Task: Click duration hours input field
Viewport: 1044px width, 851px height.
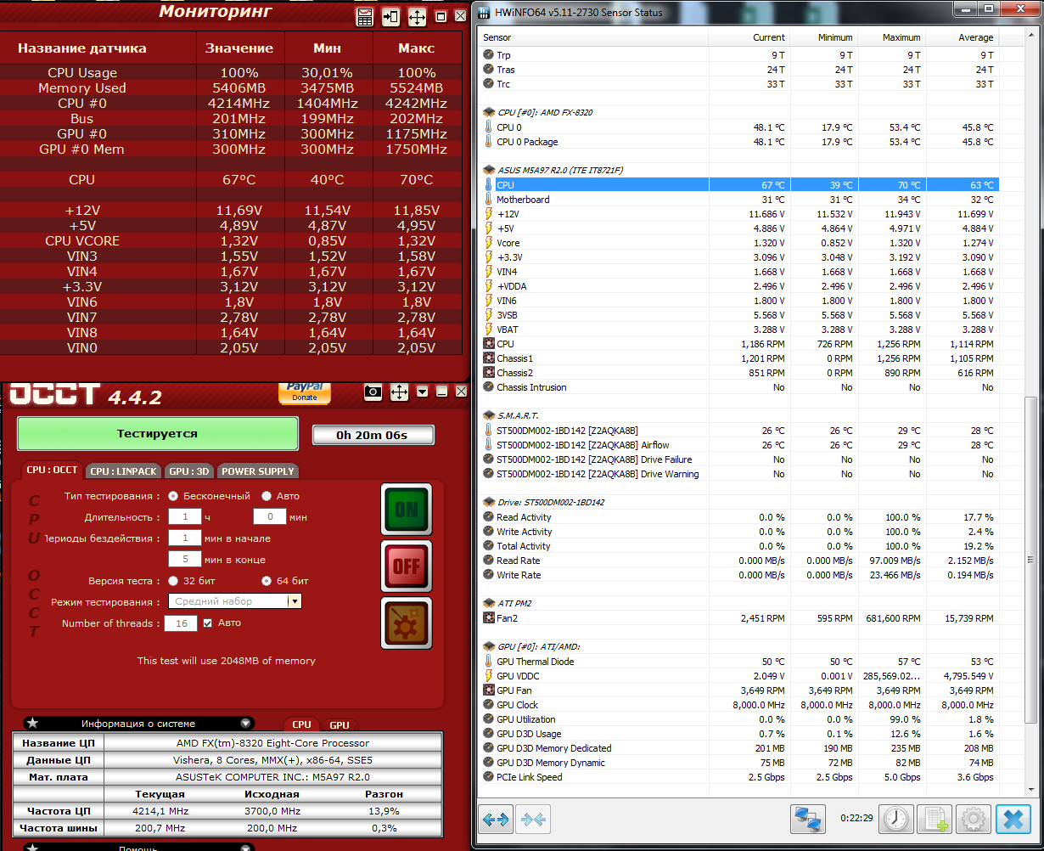Action: point(184,516)
